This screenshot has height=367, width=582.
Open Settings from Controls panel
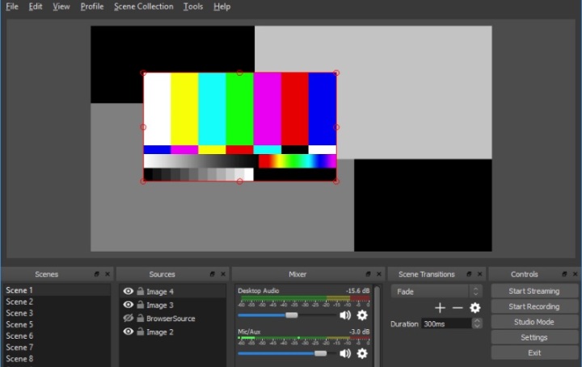tap(534, 337)
